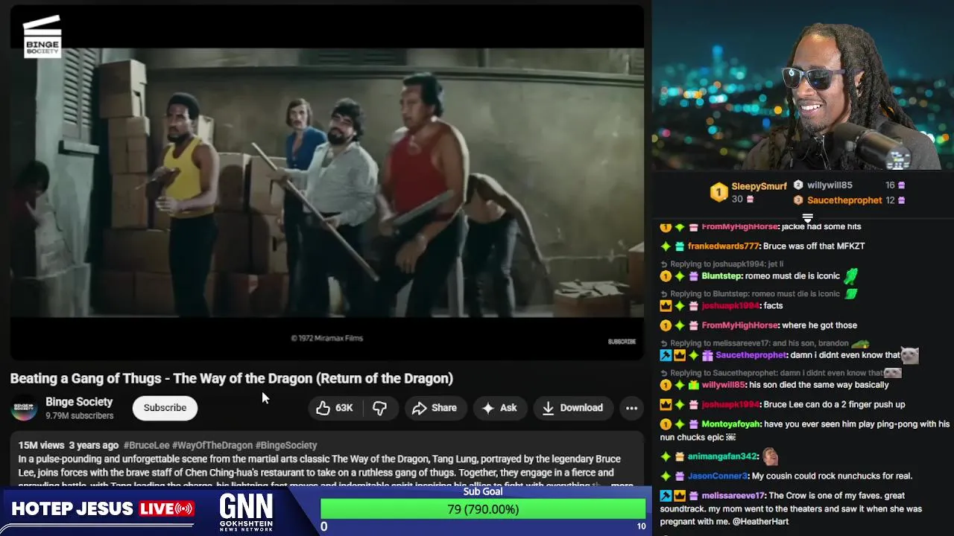Open Binge Society channel name link
Viewport: 954px width, 536px height.
tap(79, 402)
